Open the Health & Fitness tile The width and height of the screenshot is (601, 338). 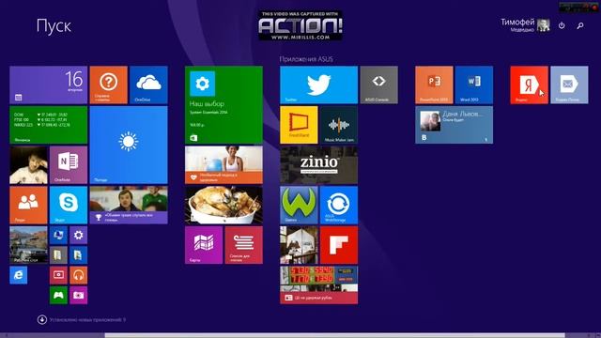223,165
